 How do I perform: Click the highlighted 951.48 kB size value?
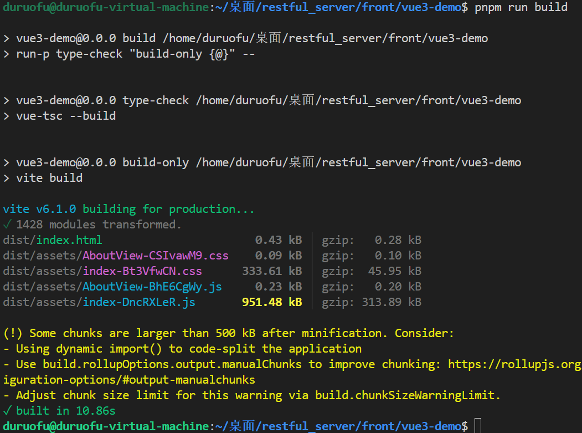[x=271, y=302]
